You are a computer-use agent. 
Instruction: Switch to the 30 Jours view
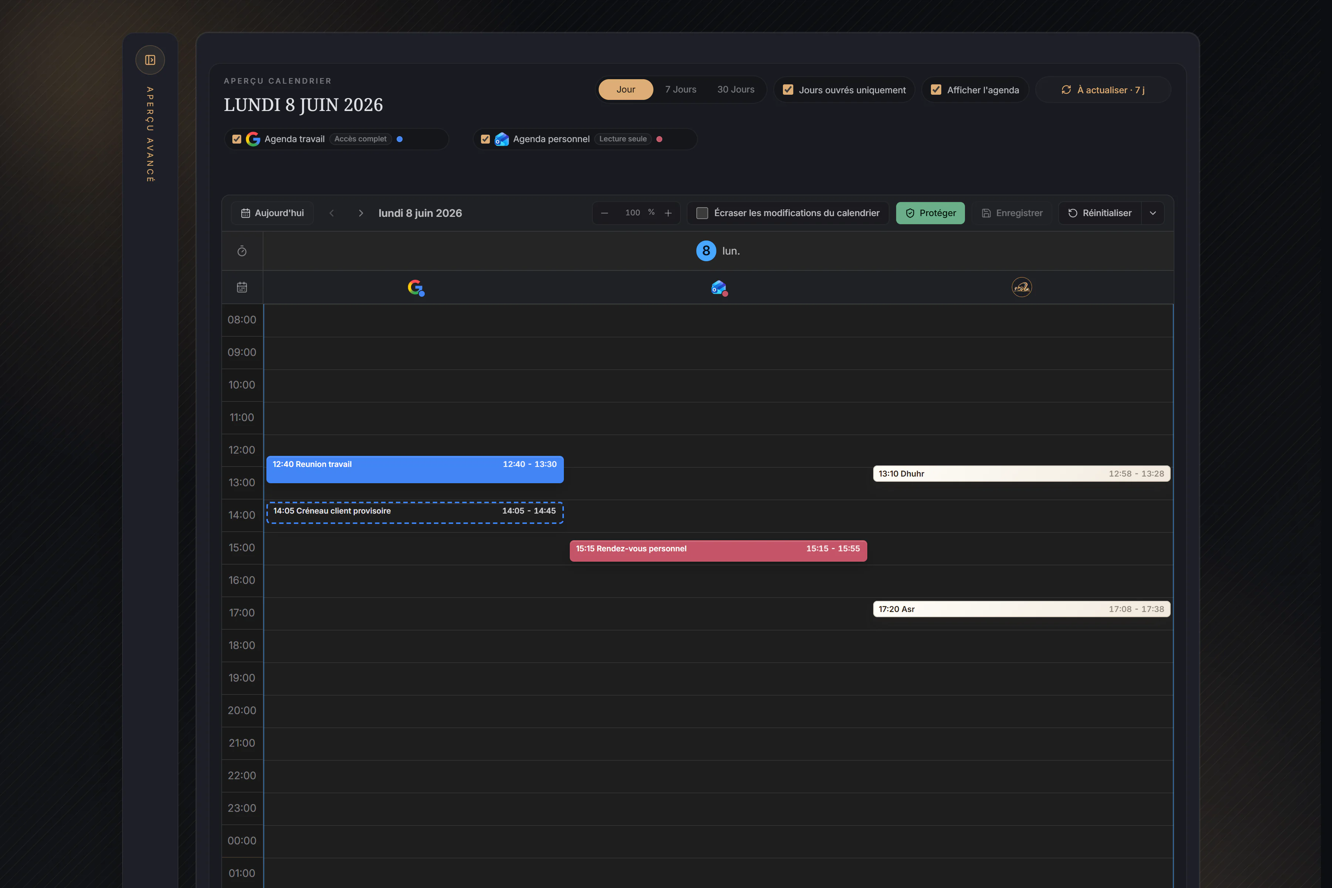click(736, 90)
